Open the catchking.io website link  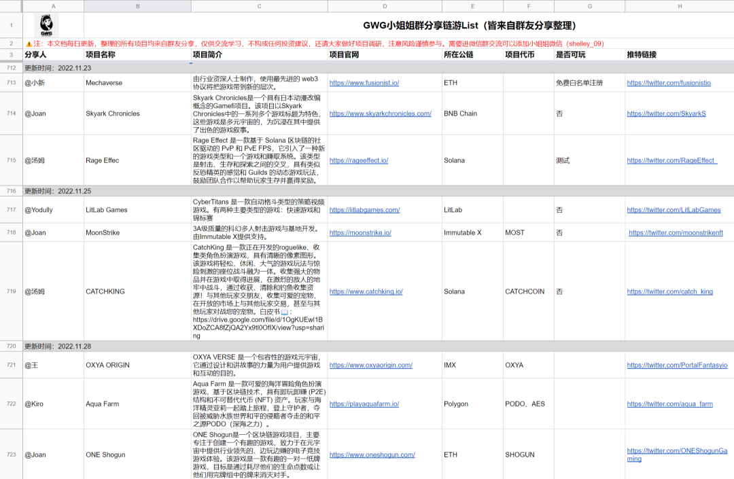click(366, 291)
